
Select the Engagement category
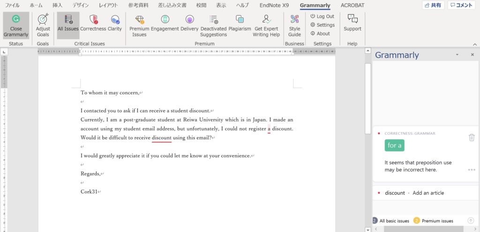pyautogui.click(x=165, y=23)
